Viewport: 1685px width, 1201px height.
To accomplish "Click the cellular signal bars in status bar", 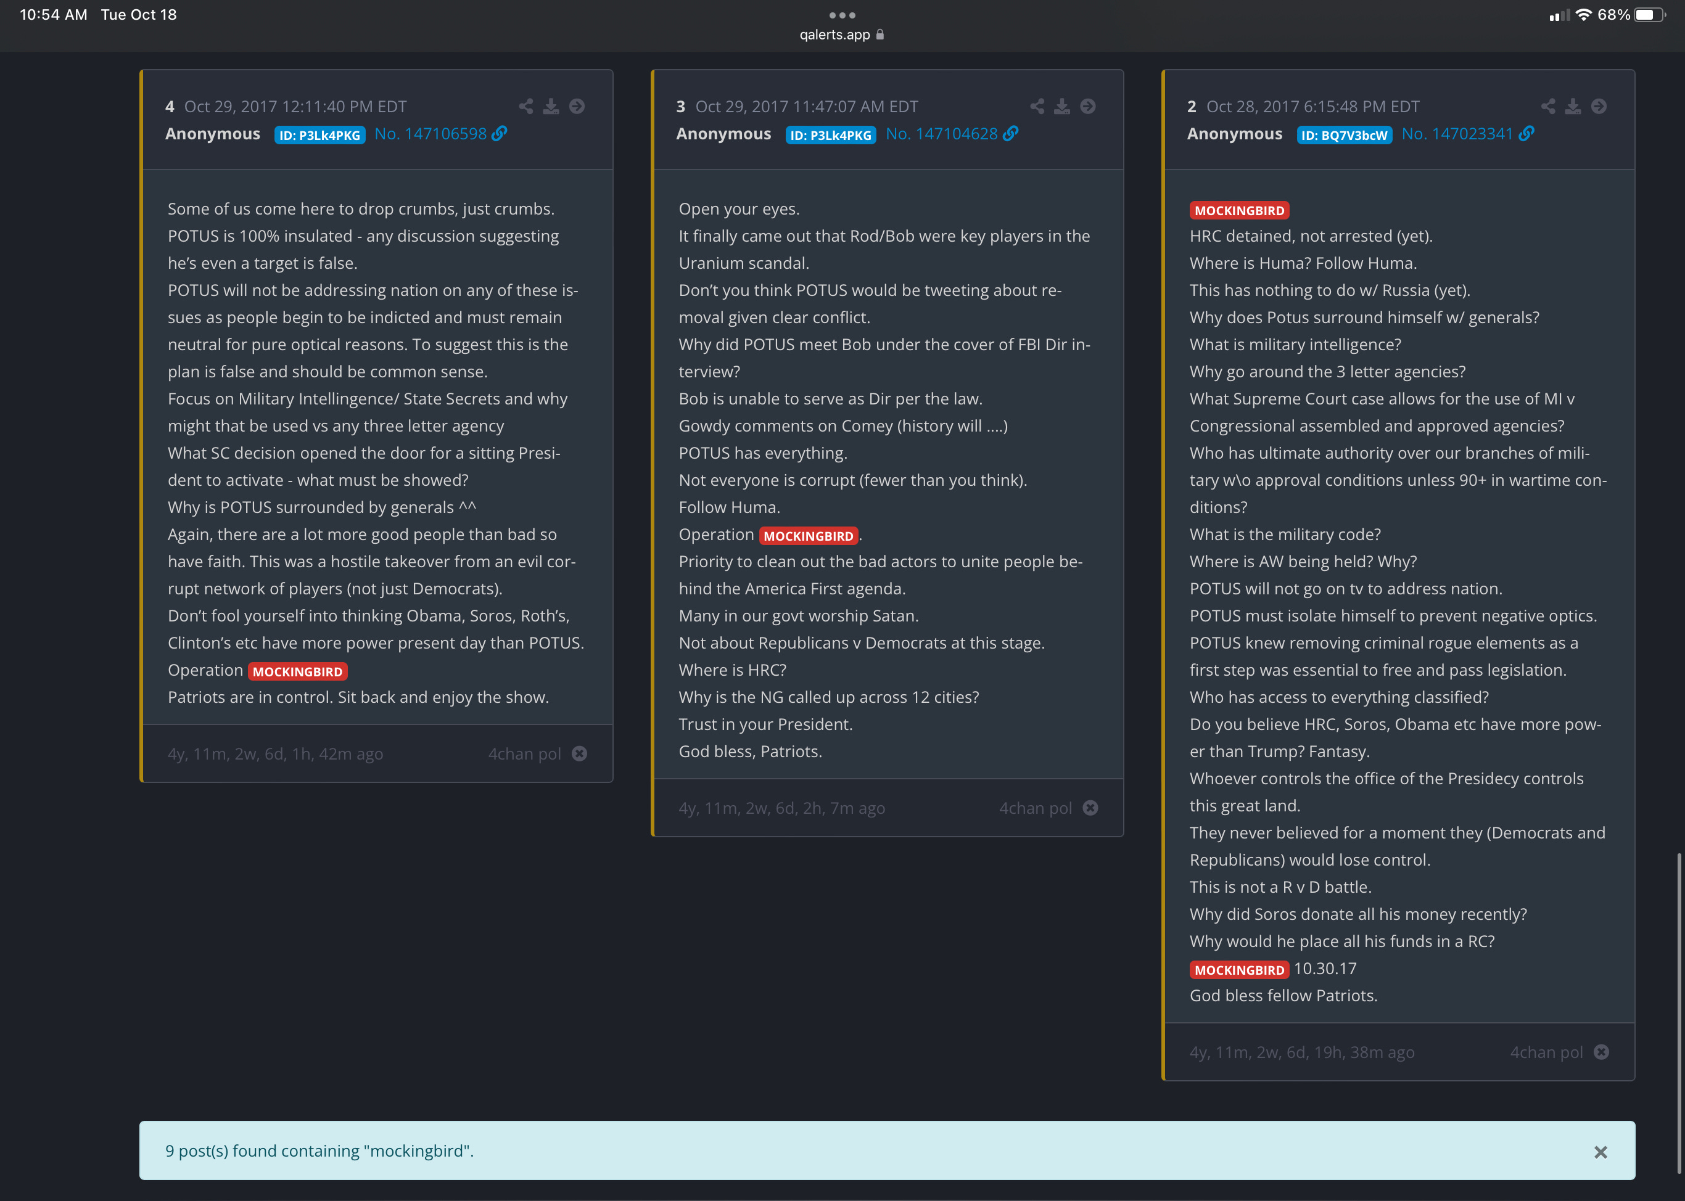I will [1559, 15].
